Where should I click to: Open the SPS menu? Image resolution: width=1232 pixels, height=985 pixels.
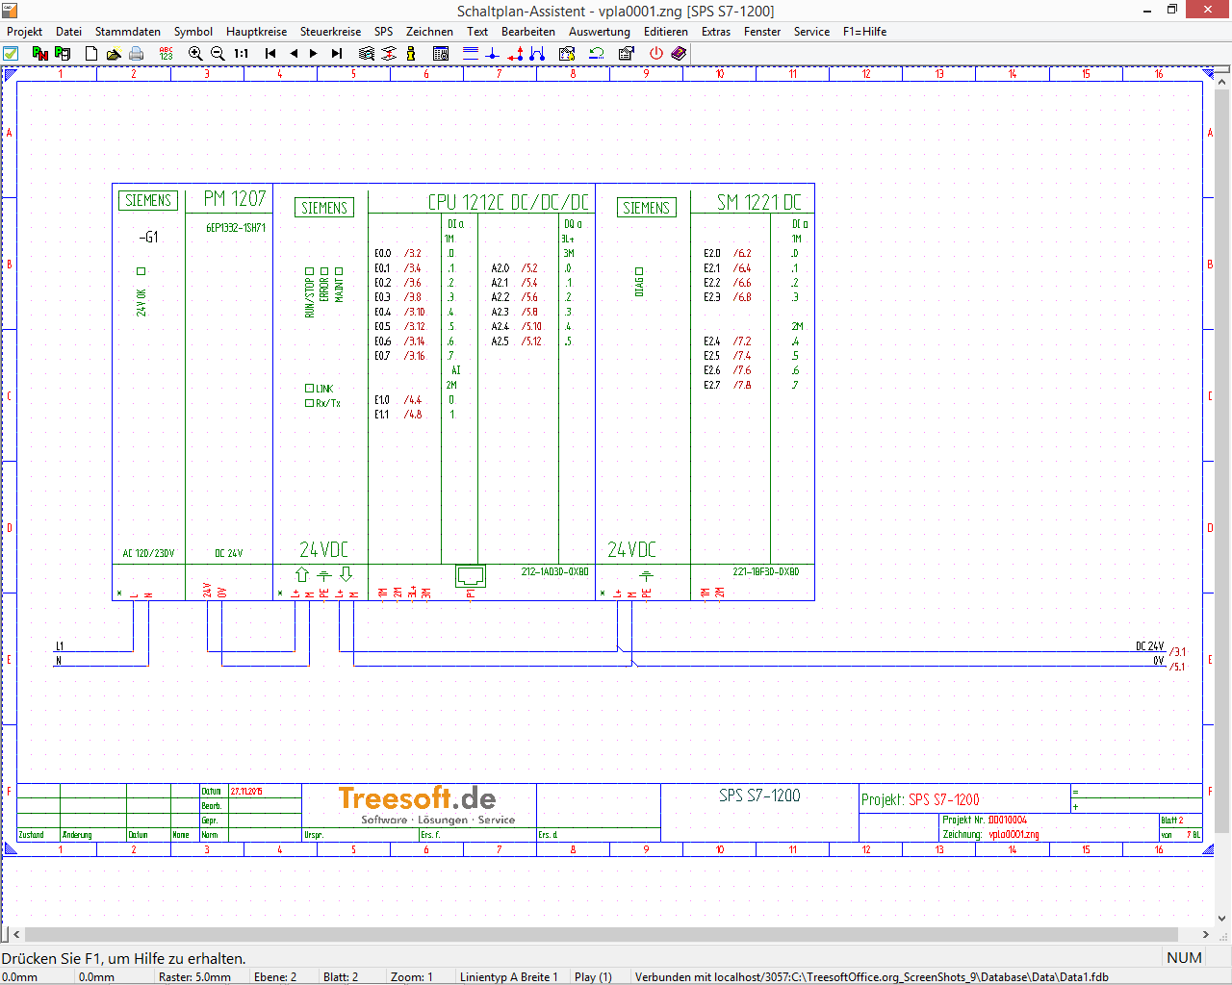click(383, 32)
